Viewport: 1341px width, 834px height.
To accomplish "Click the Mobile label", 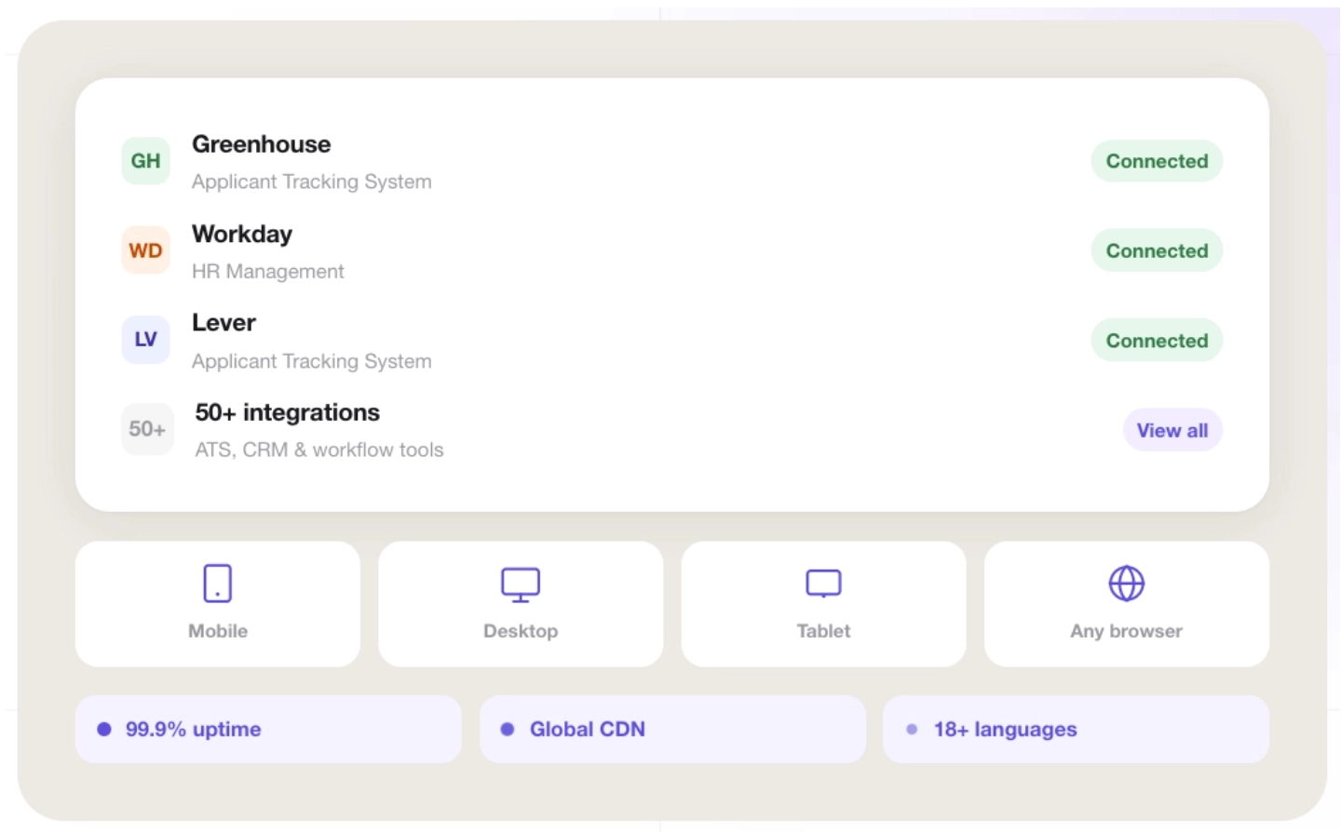I will point(218,631).
